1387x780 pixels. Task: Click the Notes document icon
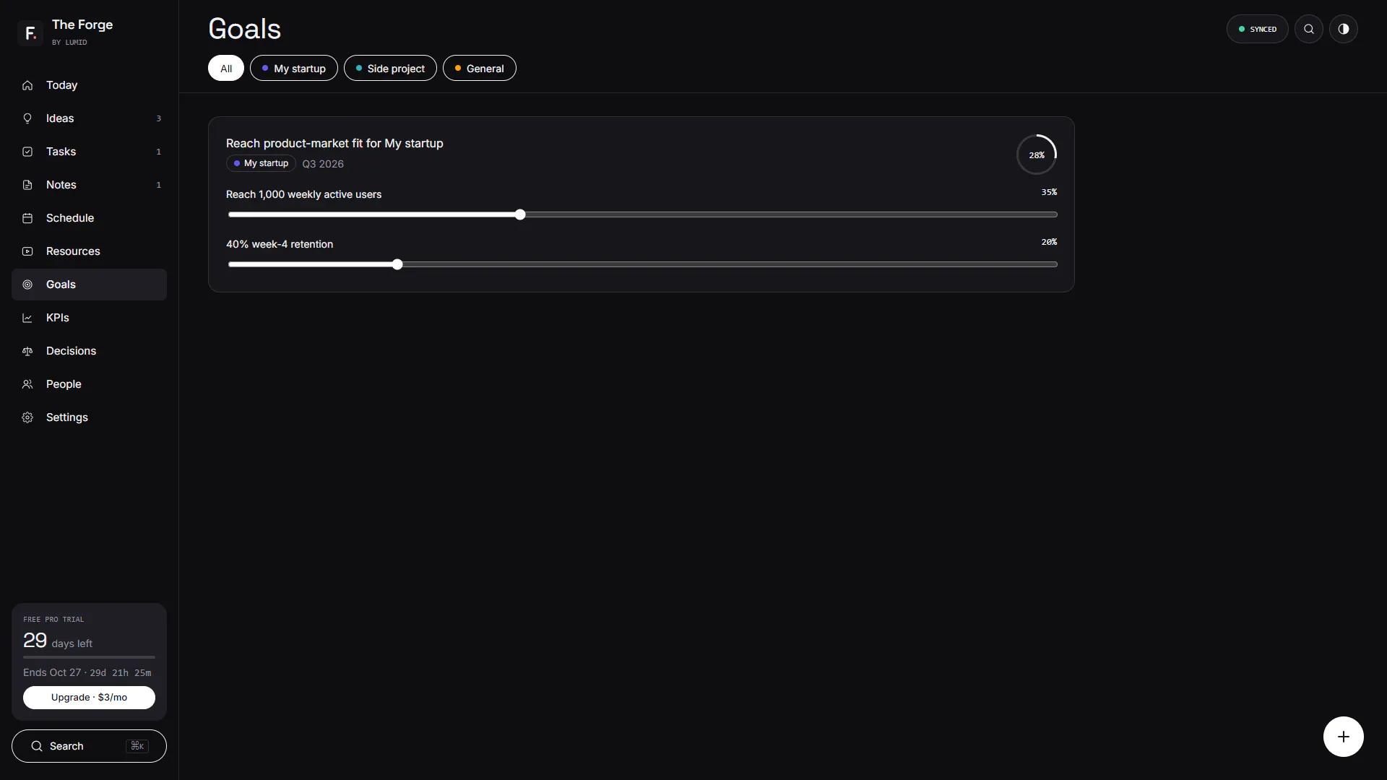click(27, 185)
